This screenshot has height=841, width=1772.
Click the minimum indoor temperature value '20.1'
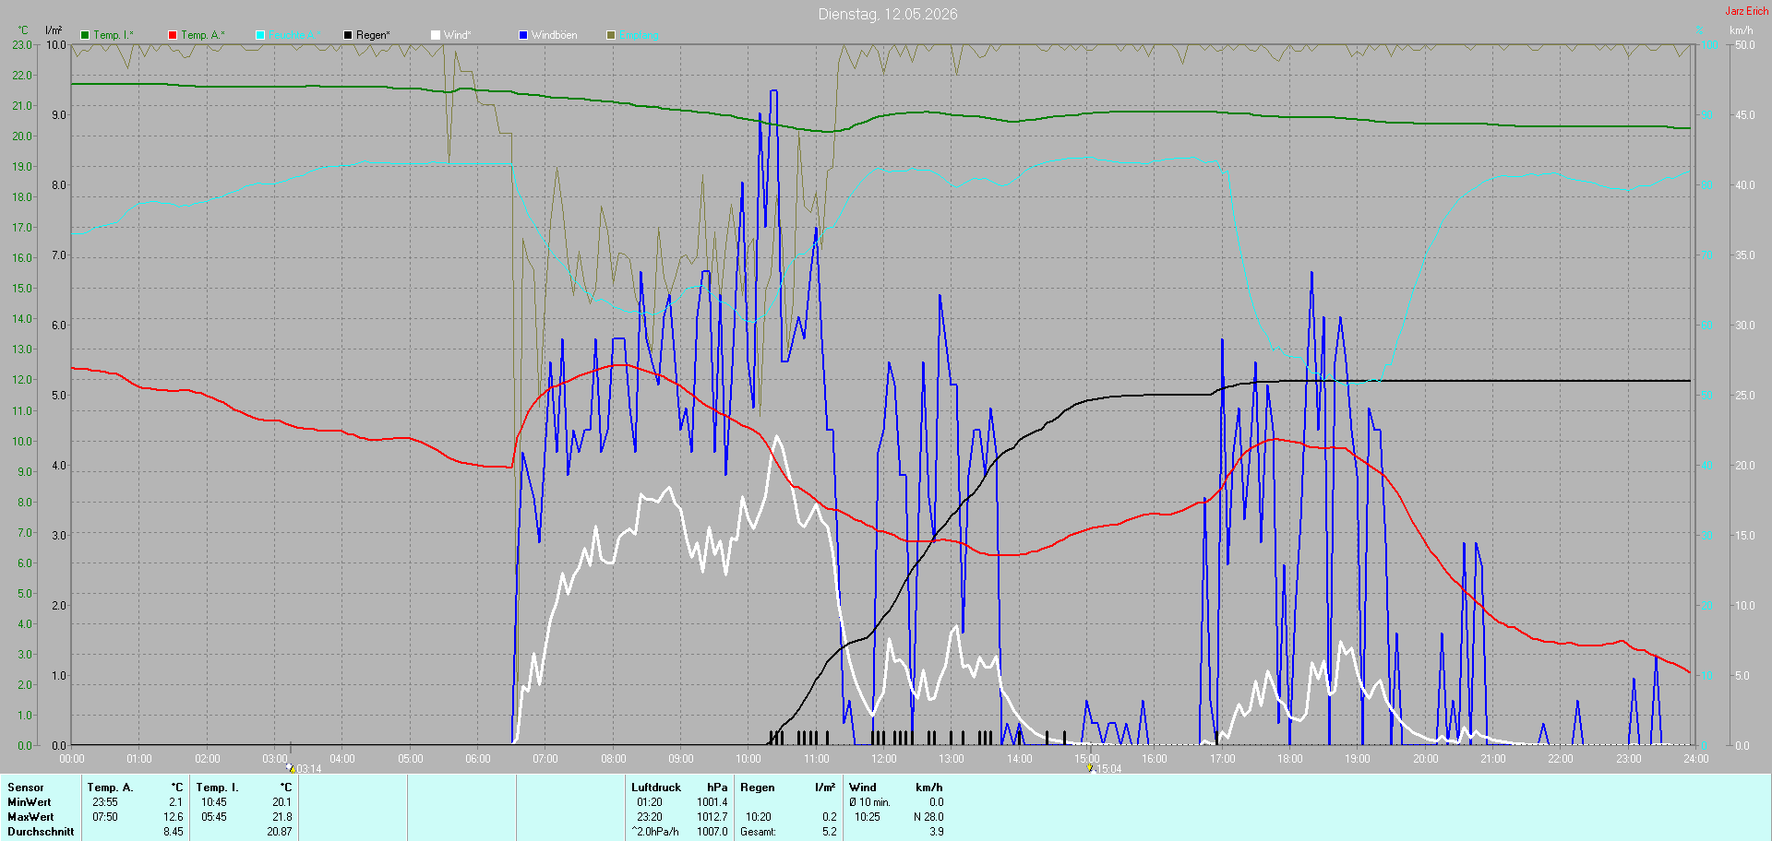281,802
